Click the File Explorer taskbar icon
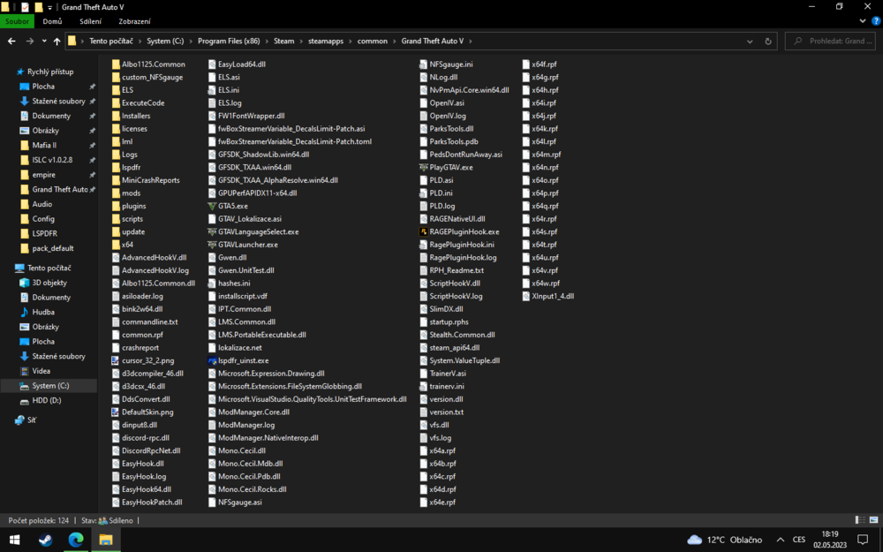 tap(105, 540)
